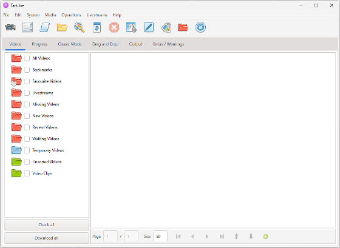Open the Errors / Warnings tab
The image size is (340, 248).
[x=169, y=44]
